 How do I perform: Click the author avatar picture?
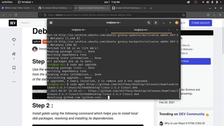pyautogui.click(x=35, y=49)
